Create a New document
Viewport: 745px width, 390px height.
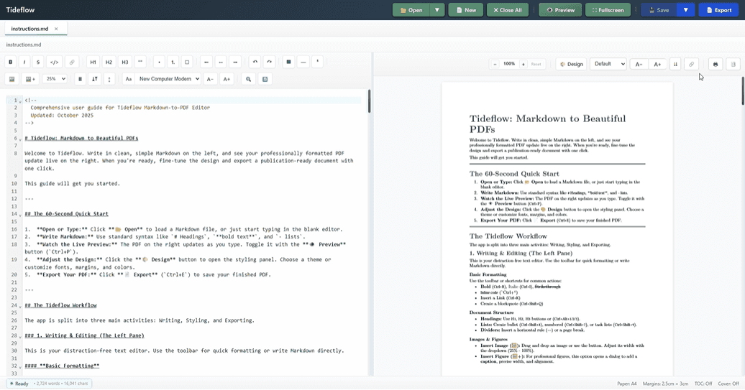tap(466, 10)
